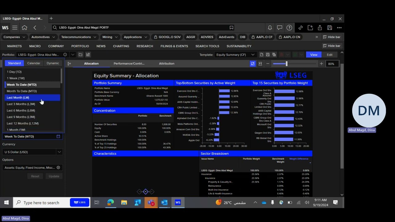395x222 pixels.
Task: Show more favorites with double chevron
Action: coord(317,37)
